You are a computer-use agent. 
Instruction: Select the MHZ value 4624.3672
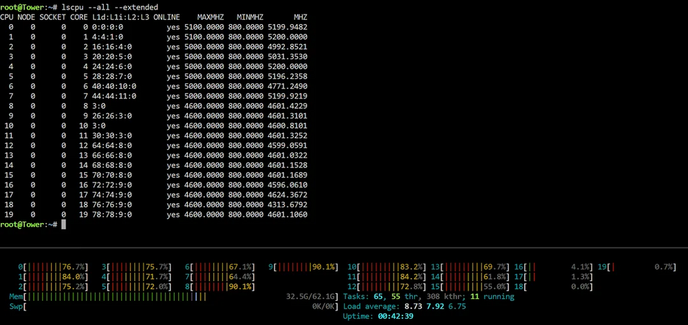[288, 195]
